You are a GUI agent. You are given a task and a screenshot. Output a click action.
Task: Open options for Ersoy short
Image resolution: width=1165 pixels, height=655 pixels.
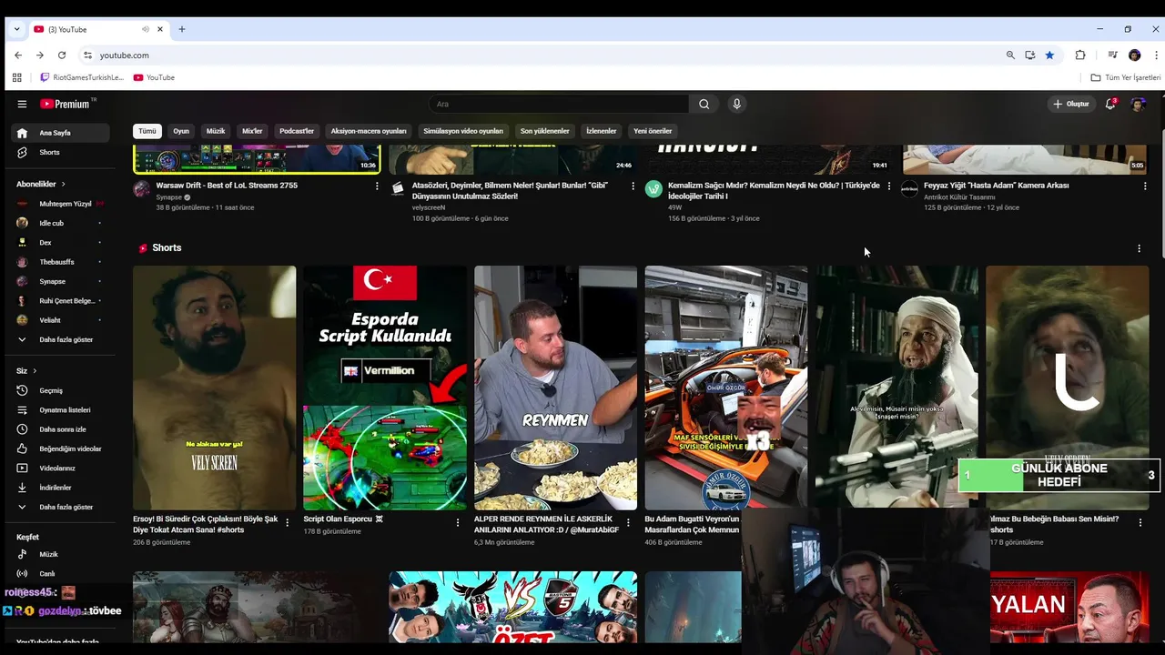pyautogui.click(x=287, y=523)
